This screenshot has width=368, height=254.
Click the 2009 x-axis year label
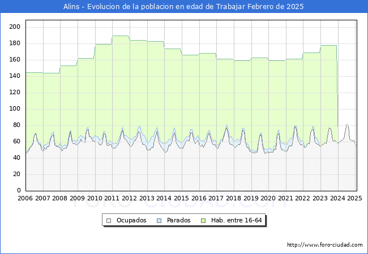pyautogui.click(x=78, y=198)
